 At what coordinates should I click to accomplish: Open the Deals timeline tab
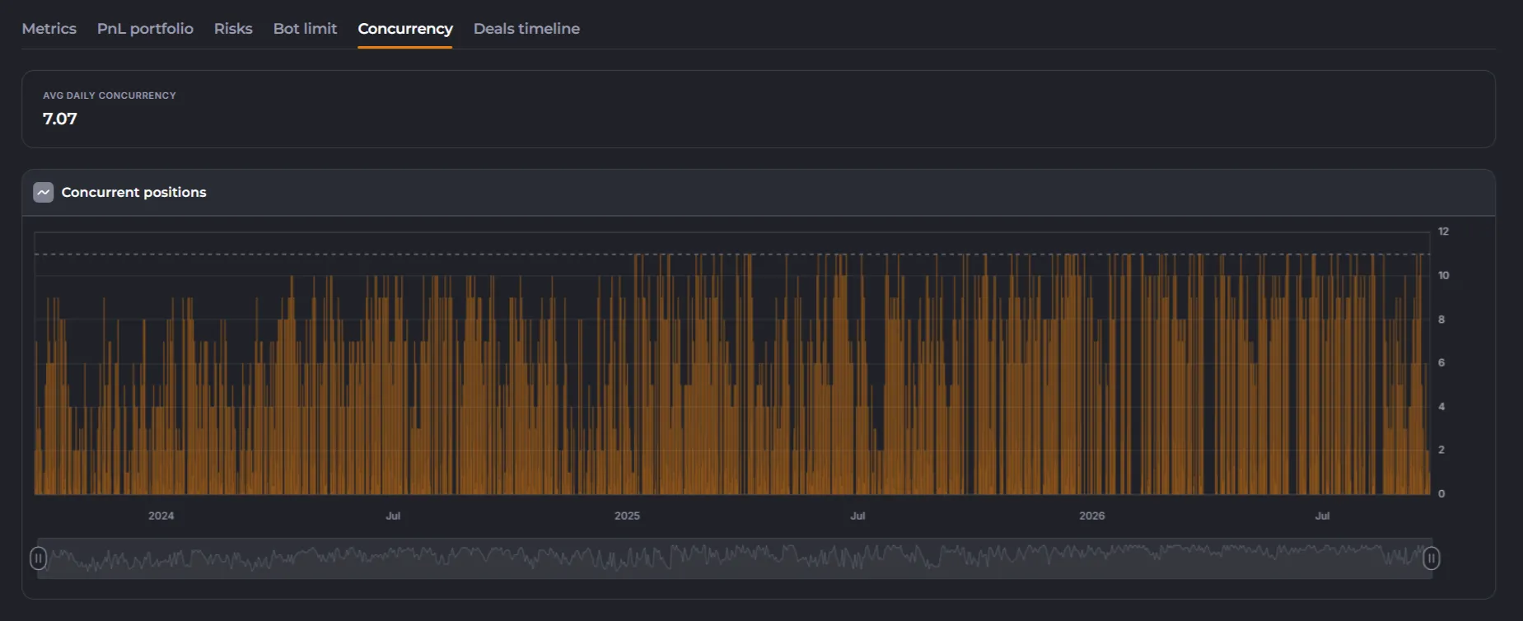[x=526, y=29]
